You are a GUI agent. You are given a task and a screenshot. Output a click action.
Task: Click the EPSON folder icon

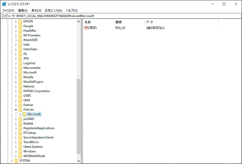20,21
